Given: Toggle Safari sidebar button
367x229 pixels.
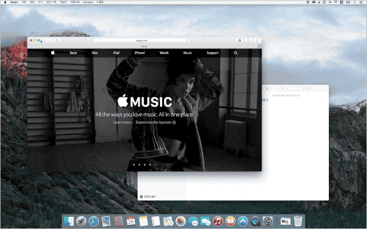Looking at the screenshot, I should 57,40.
